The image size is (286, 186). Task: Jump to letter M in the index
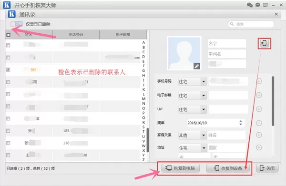pyautogui.click(x=143, y=99)
